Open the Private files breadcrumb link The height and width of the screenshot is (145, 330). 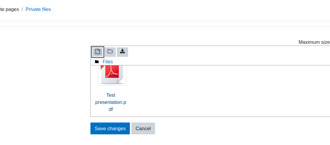click(x=38, y=9)
